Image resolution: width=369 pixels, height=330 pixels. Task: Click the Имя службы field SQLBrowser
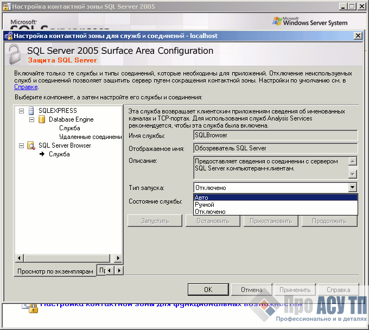(x=275, y=135)
